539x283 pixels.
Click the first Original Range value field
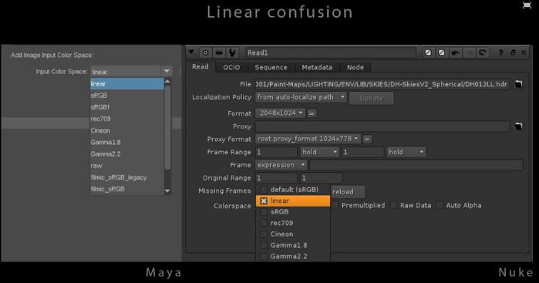click(276, 178)
